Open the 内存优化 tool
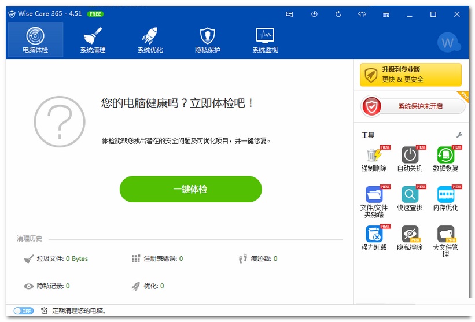 [445, 198]
